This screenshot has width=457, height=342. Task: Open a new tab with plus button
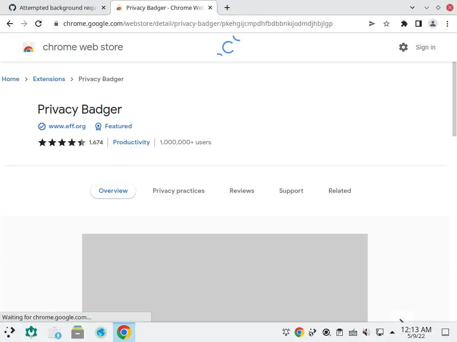pos(227,8)
